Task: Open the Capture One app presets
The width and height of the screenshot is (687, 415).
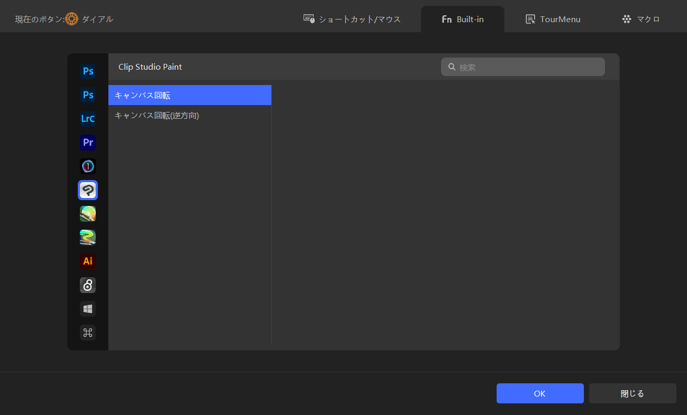Action: (88, 166)
